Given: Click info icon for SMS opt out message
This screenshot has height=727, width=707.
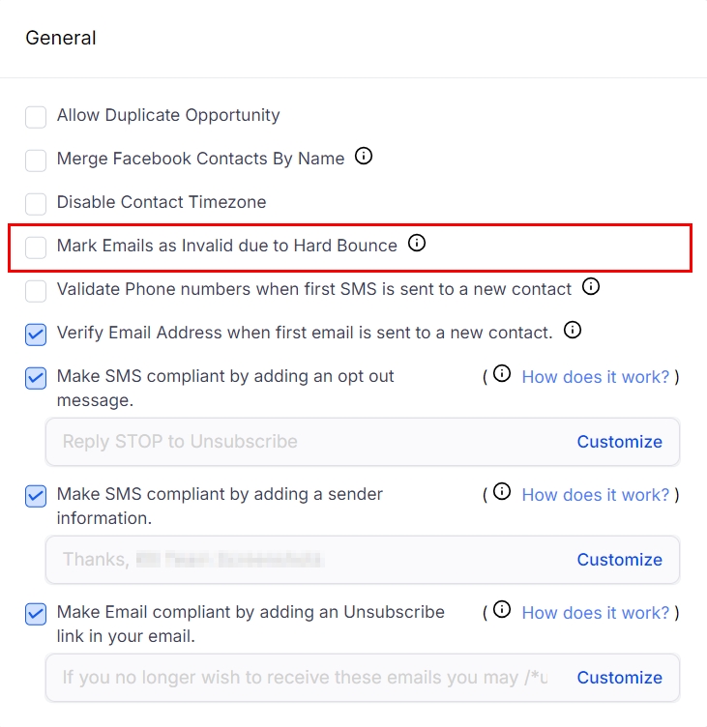Looking at the screenshot, I should 502,374.
